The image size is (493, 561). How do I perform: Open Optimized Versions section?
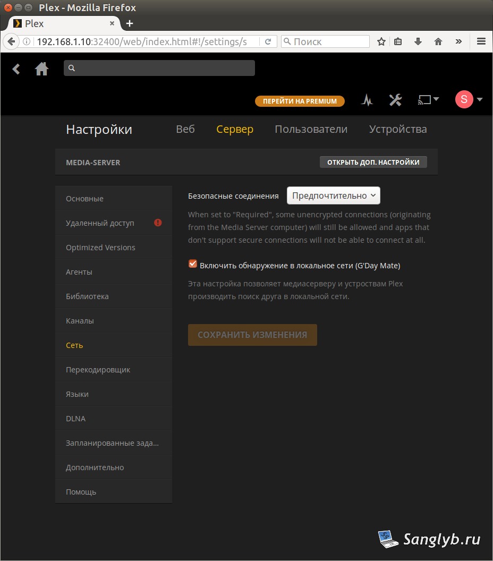[x=114, y=247]
